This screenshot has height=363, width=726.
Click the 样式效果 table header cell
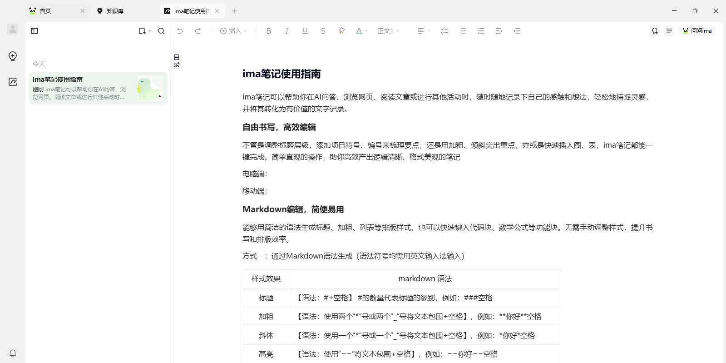click(266, 279)
